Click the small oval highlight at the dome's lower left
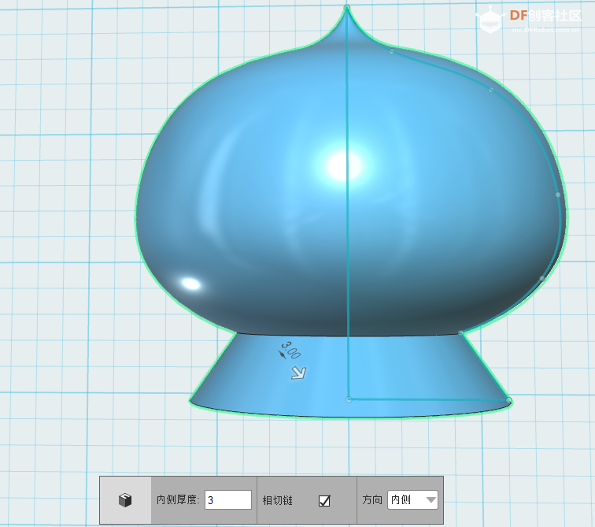Image resolution: width=595 pixels, height=527 pixels. pyautogui.click(x=190, y=283)
